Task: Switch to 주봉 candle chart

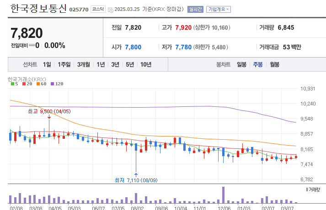Action: point(258,64)
